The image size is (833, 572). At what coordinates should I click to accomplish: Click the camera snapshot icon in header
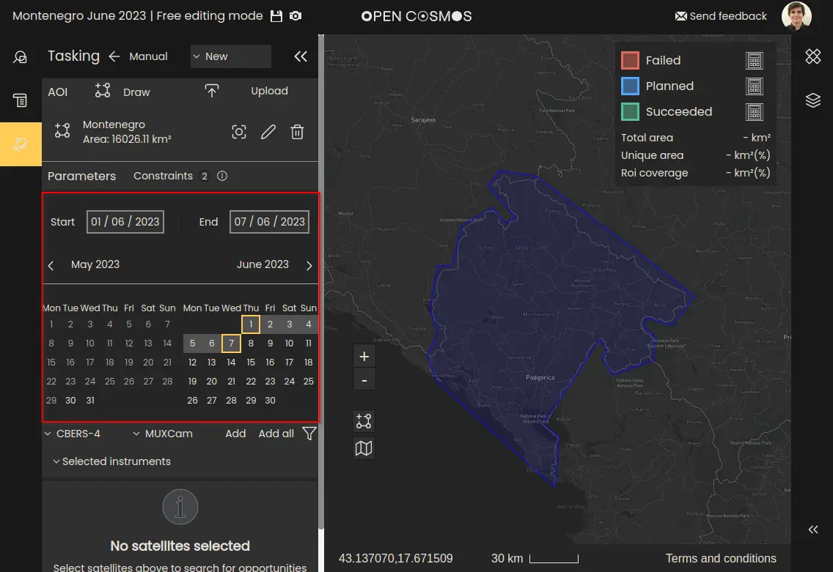(x=295, y=16)
